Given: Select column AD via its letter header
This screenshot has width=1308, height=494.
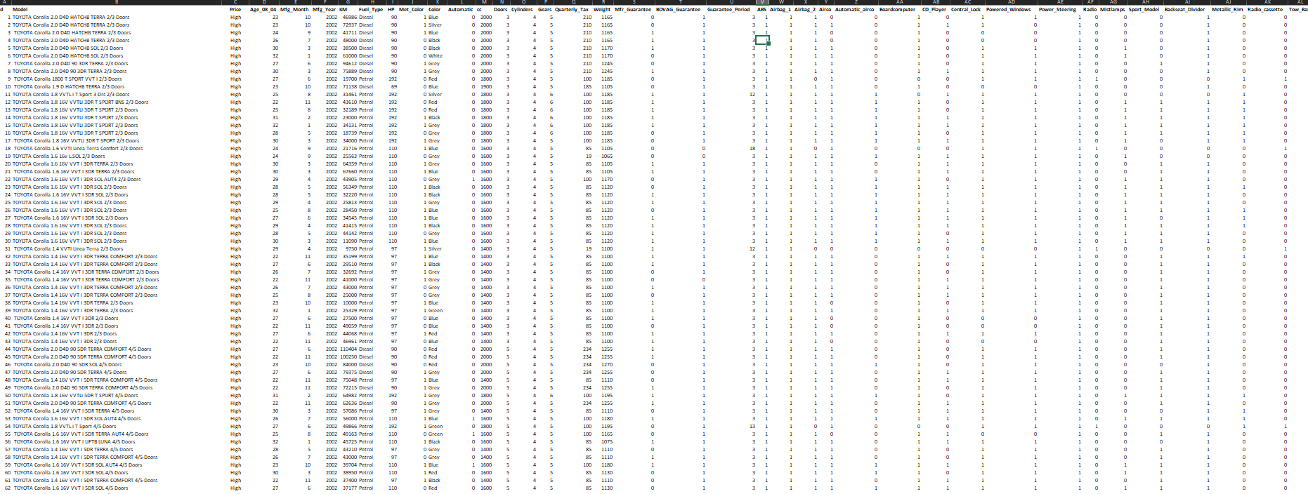Looking at the screenshot, I should point(1010,2).
